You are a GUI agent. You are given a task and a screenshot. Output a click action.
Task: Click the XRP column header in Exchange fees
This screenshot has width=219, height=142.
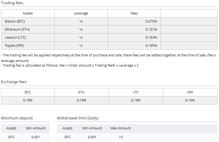(x=190, y=92)
